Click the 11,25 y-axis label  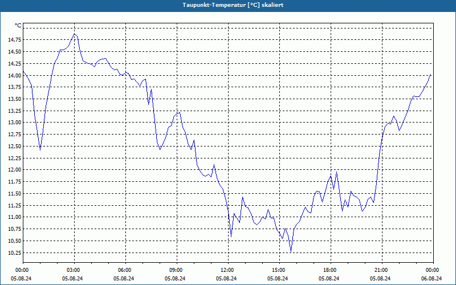pyautogui.click(x=14, y=205)
